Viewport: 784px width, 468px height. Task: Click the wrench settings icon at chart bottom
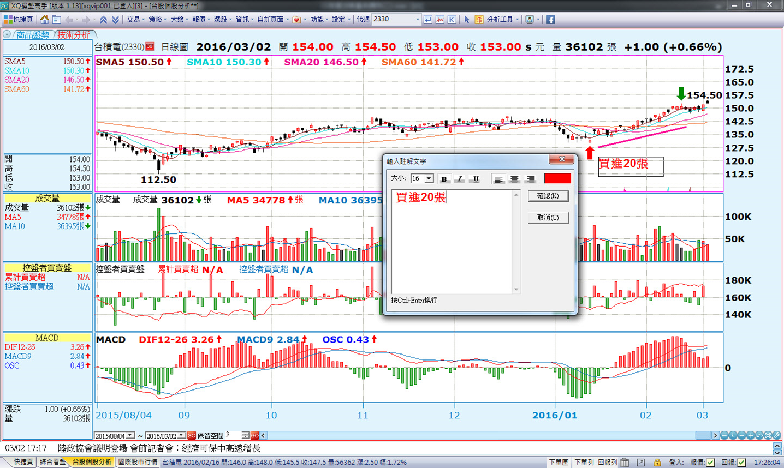tap(777, 435)
